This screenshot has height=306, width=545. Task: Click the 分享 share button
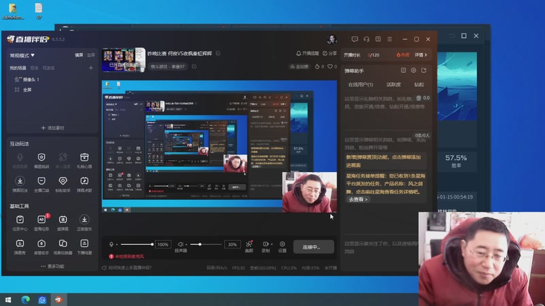330,53
